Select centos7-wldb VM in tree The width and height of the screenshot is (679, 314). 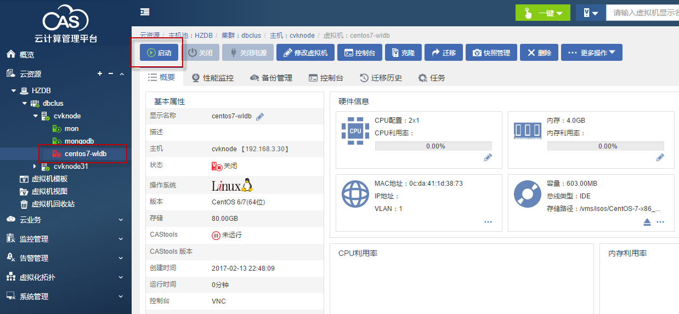(x=85, y=153)
